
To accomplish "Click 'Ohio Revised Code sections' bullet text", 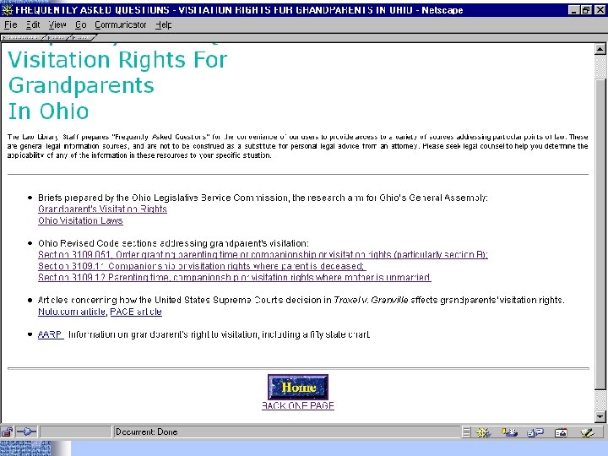I will [x=173, y=243].
